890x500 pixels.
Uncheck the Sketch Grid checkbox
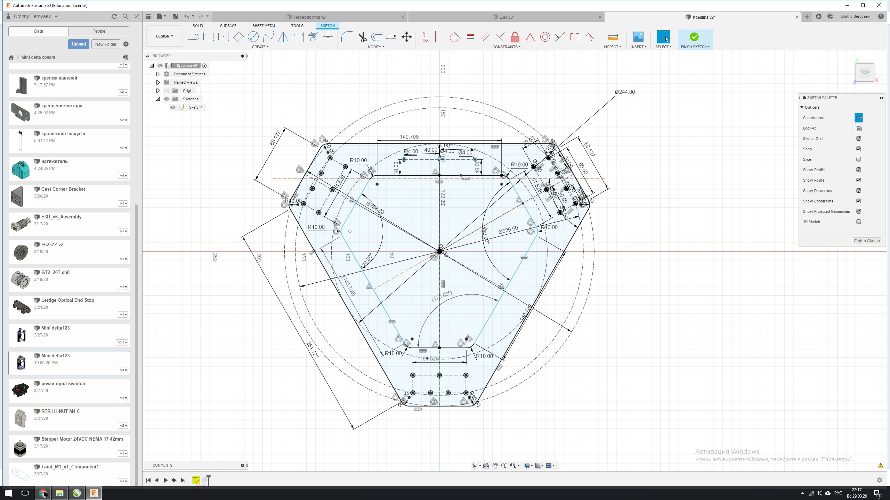859,139
